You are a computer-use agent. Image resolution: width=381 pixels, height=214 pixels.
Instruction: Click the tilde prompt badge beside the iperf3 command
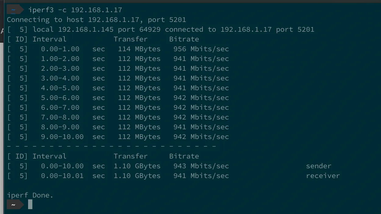[x=13, y=10]
